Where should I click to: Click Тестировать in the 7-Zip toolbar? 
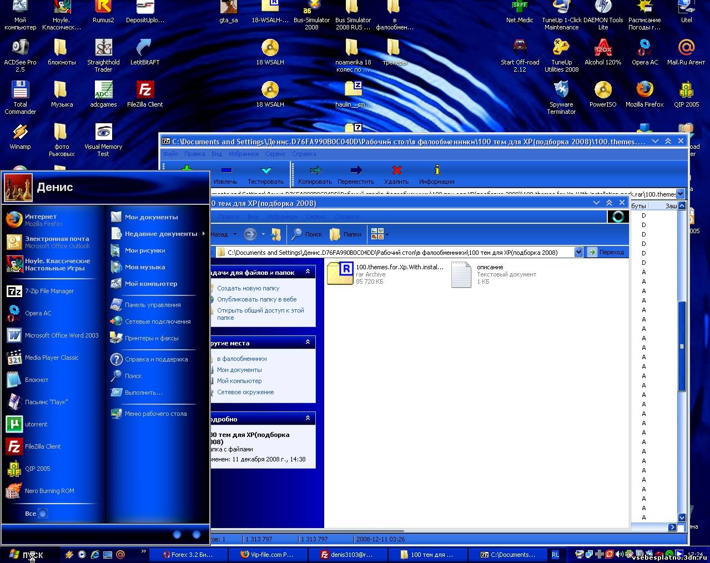[x=266, y=174]
